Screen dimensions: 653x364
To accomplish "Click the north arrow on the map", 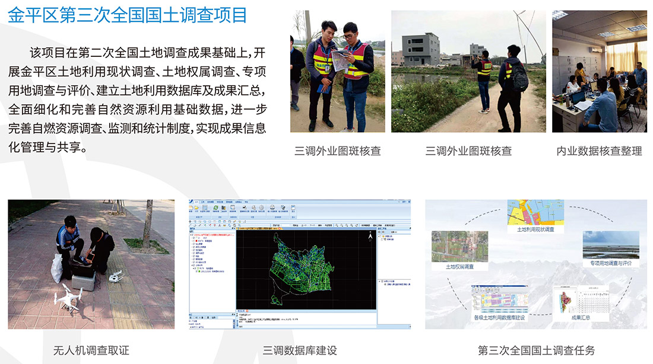I will (370, 237).
